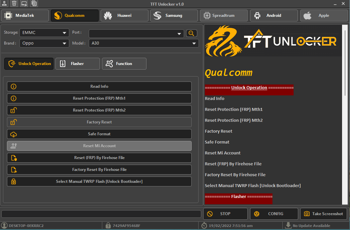Select the Flasher tab
The width and height of the screenshot is (350, 230).
[x=78, y=64]
